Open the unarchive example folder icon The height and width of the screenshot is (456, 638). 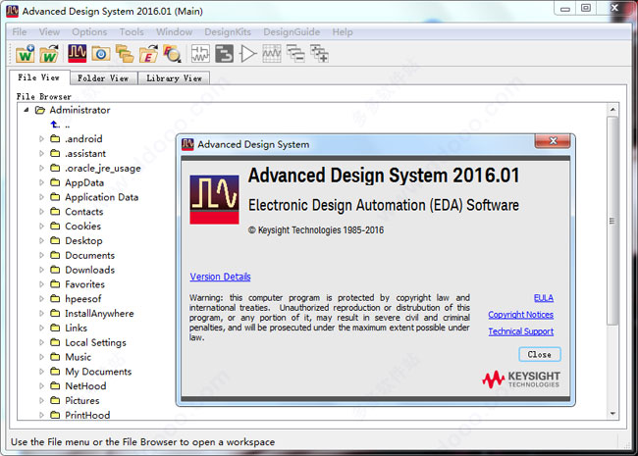[148, 54]
